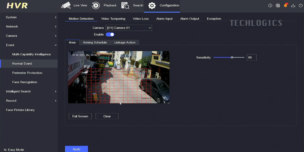Open Live View from the camera icon

click(x=66, y=5)
